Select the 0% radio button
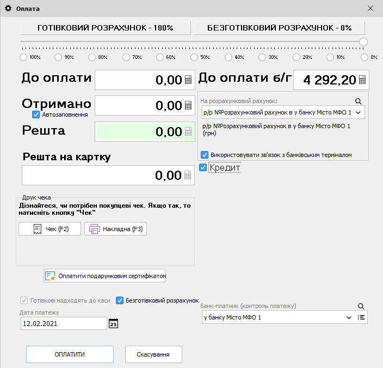 coord(364,57)
